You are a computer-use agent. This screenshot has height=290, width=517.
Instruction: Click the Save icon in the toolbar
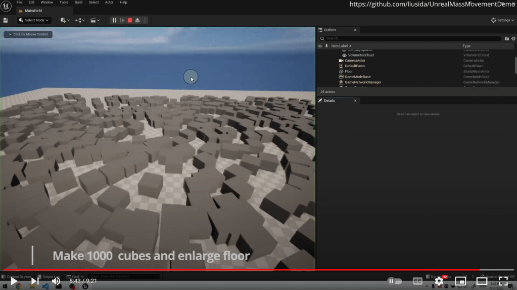click(6, 20)
